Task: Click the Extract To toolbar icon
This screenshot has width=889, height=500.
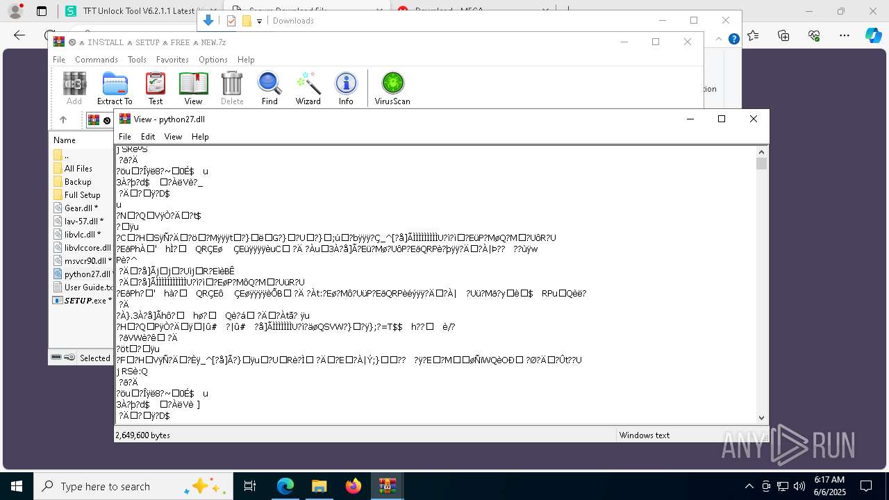Action: [115, 88]
